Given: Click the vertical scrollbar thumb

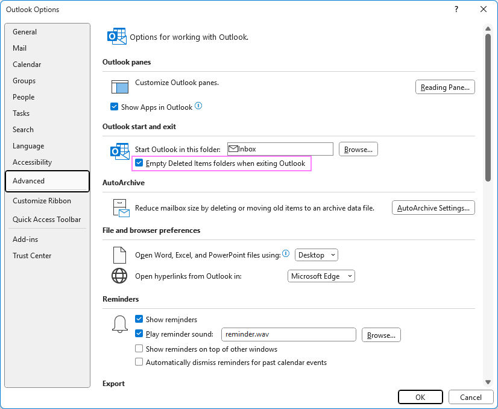Looking at the screenshot, I should (488, 107).
